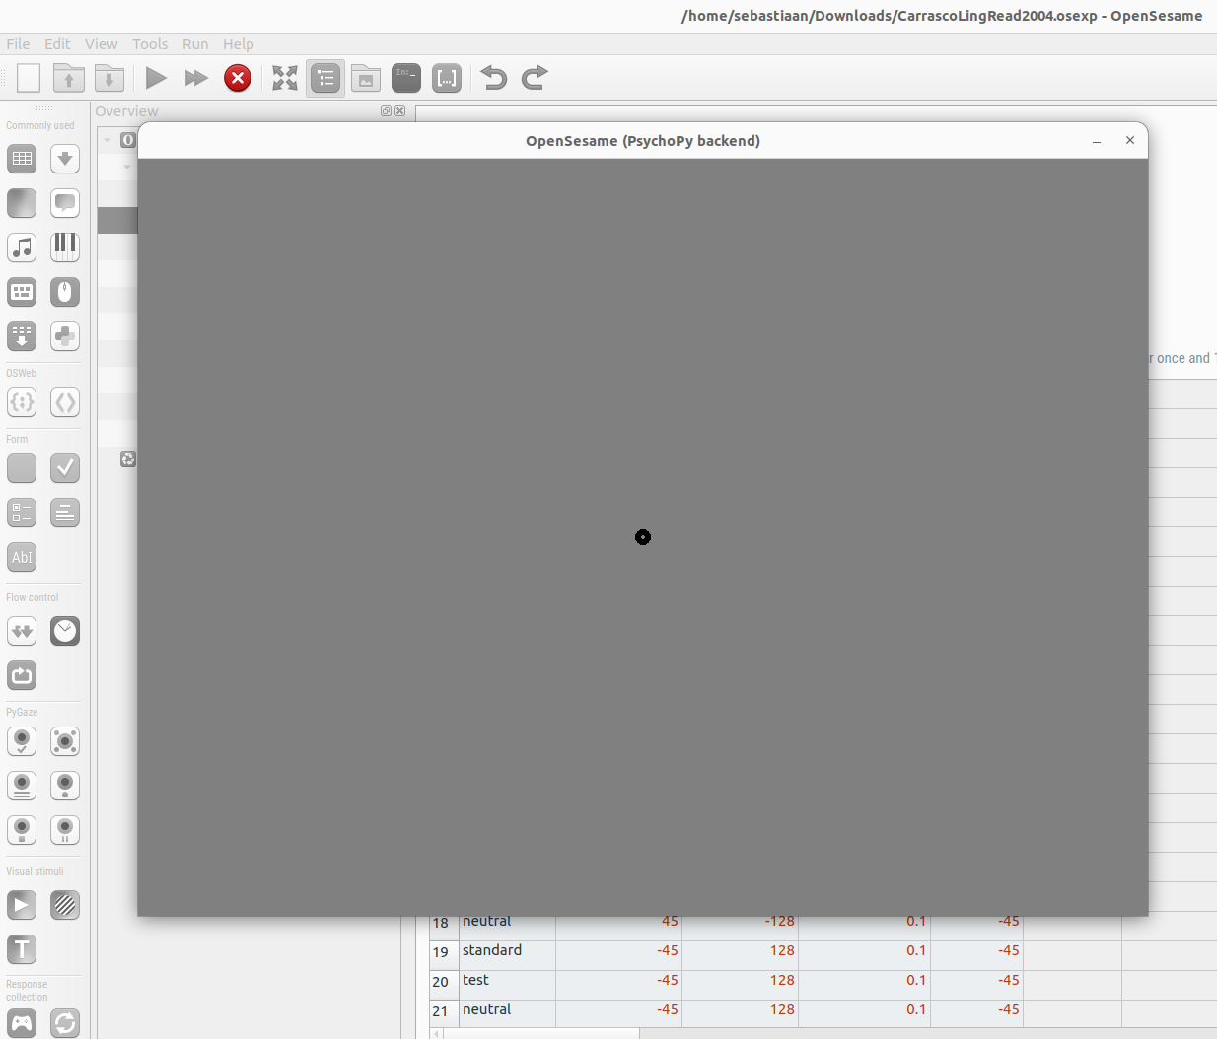Undo the last change

493,78
